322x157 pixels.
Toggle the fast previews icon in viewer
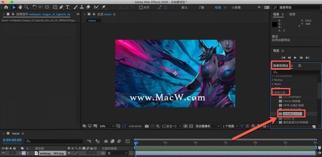tap(248, 126)
